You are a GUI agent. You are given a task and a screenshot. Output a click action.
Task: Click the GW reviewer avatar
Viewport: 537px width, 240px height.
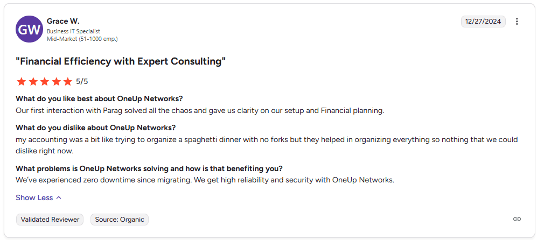(29, 29)
